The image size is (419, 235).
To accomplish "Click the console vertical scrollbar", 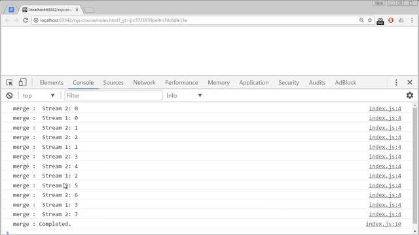I will point(414,165).
